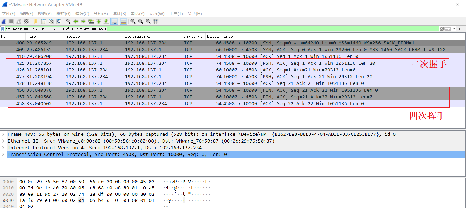Restart the current capture
The image size is (466, 208).
[19, 21]
